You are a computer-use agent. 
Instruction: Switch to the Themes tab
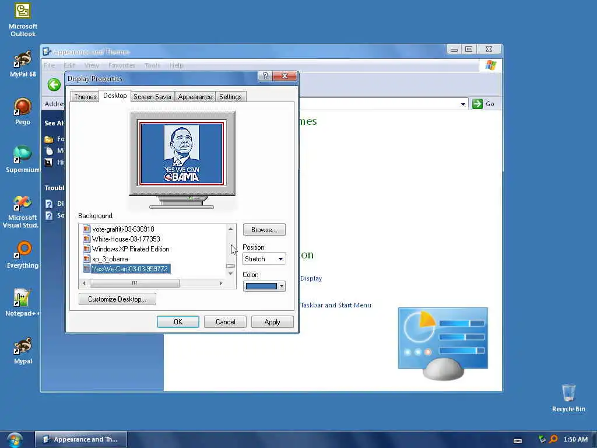85,97
